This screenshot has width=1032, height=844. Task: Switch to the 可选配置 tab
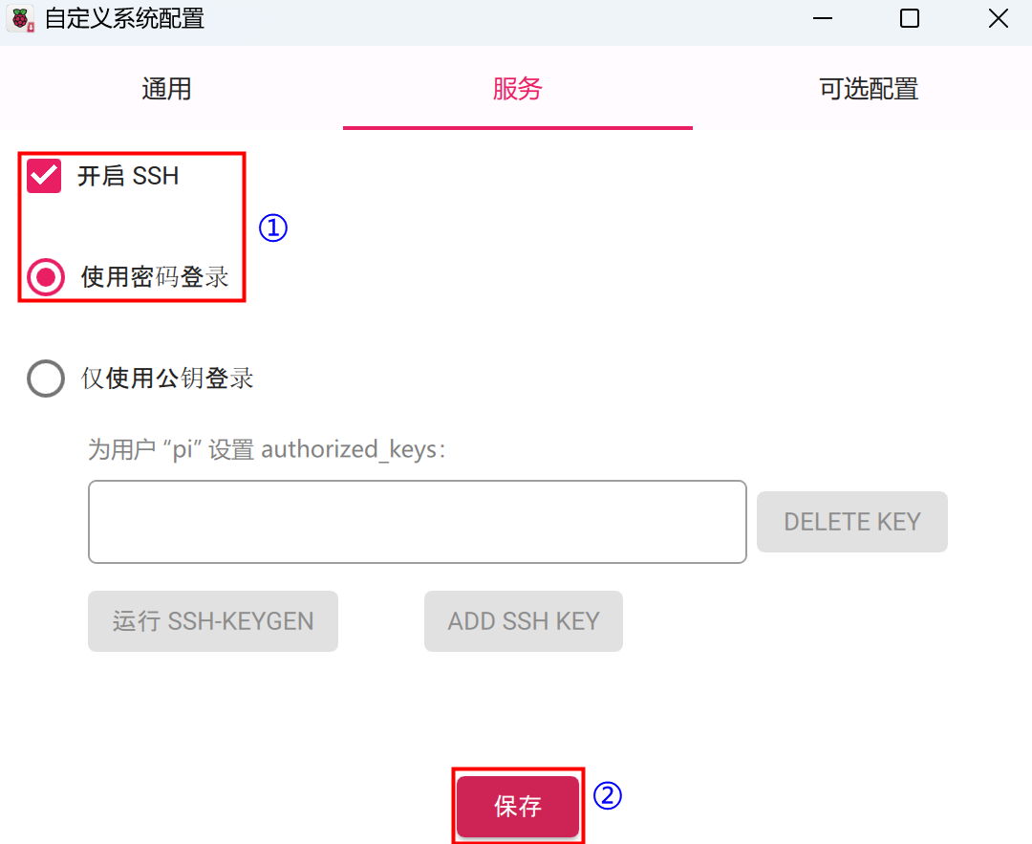(867, 89)
